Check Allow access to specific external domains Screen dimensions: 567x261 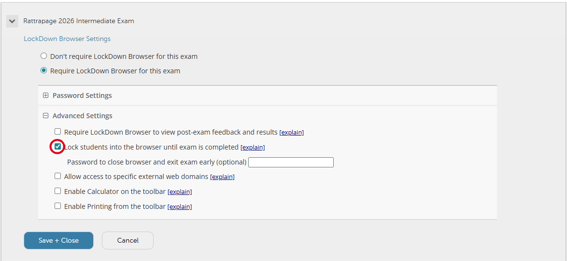coord(58,176)
